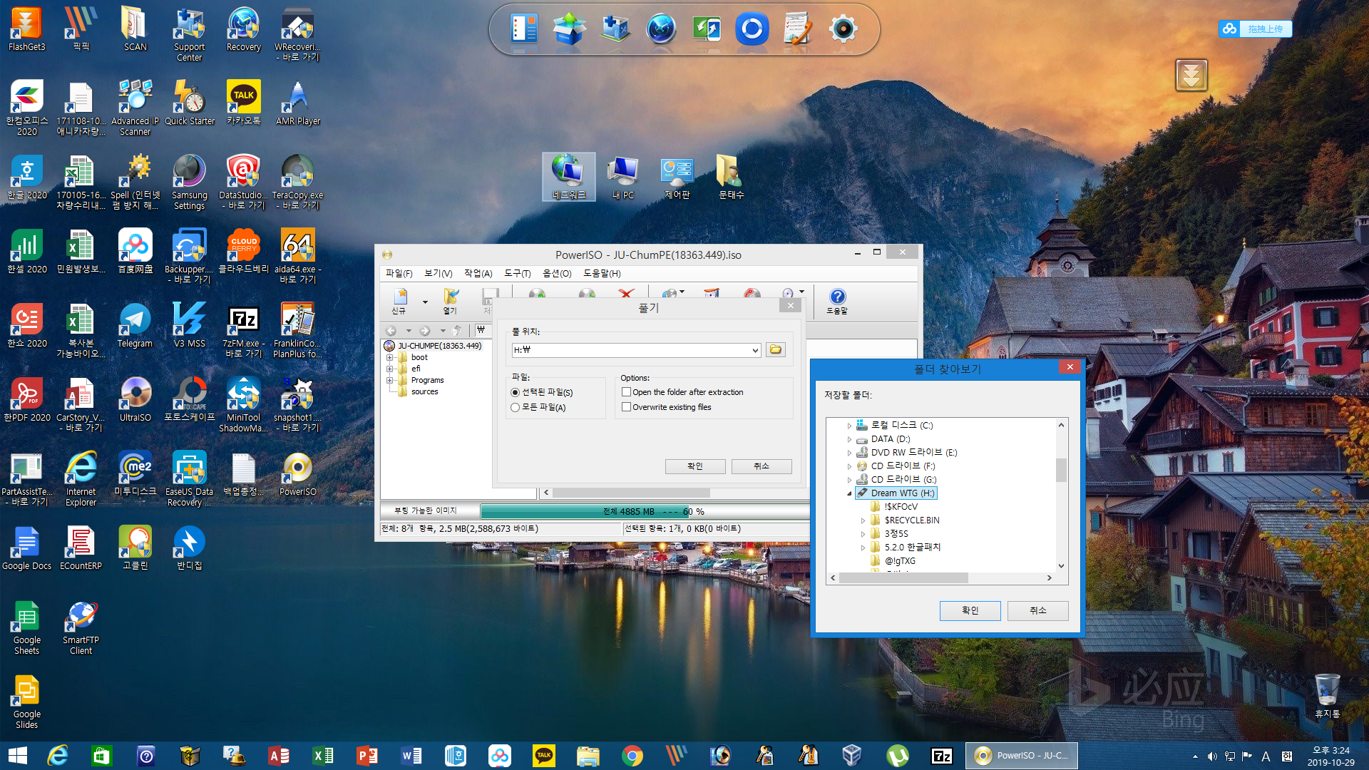This screenshot has width=1369, height=770.
Task: Click Windows Start button
Action: [x=18, y=756]
